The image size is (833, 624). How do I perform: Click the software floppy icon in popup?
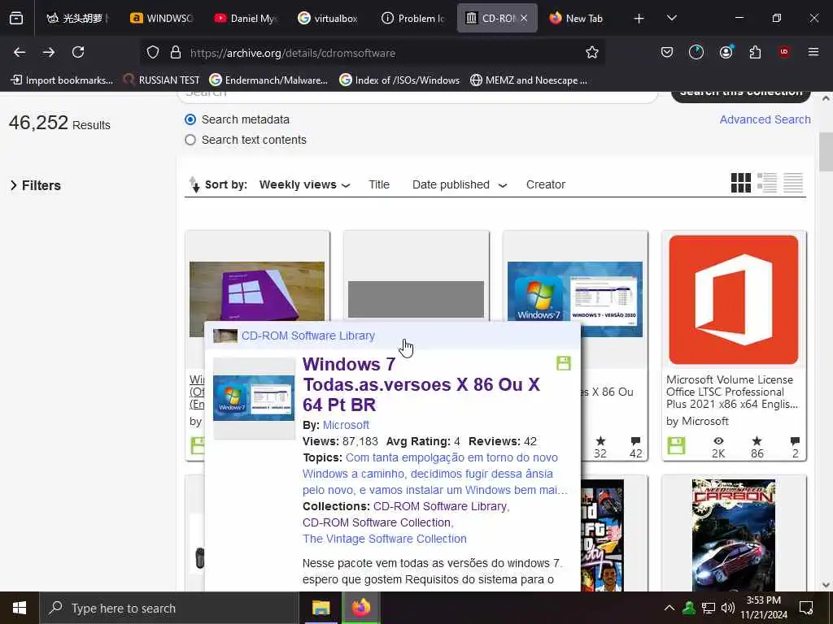[564, 363]
